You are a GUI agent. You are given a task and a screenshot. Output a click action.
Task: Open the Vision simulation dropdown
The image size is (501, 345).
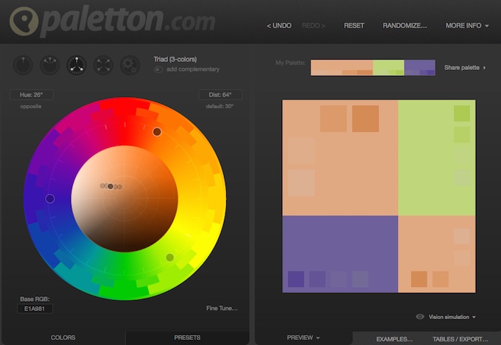[452, 317]
